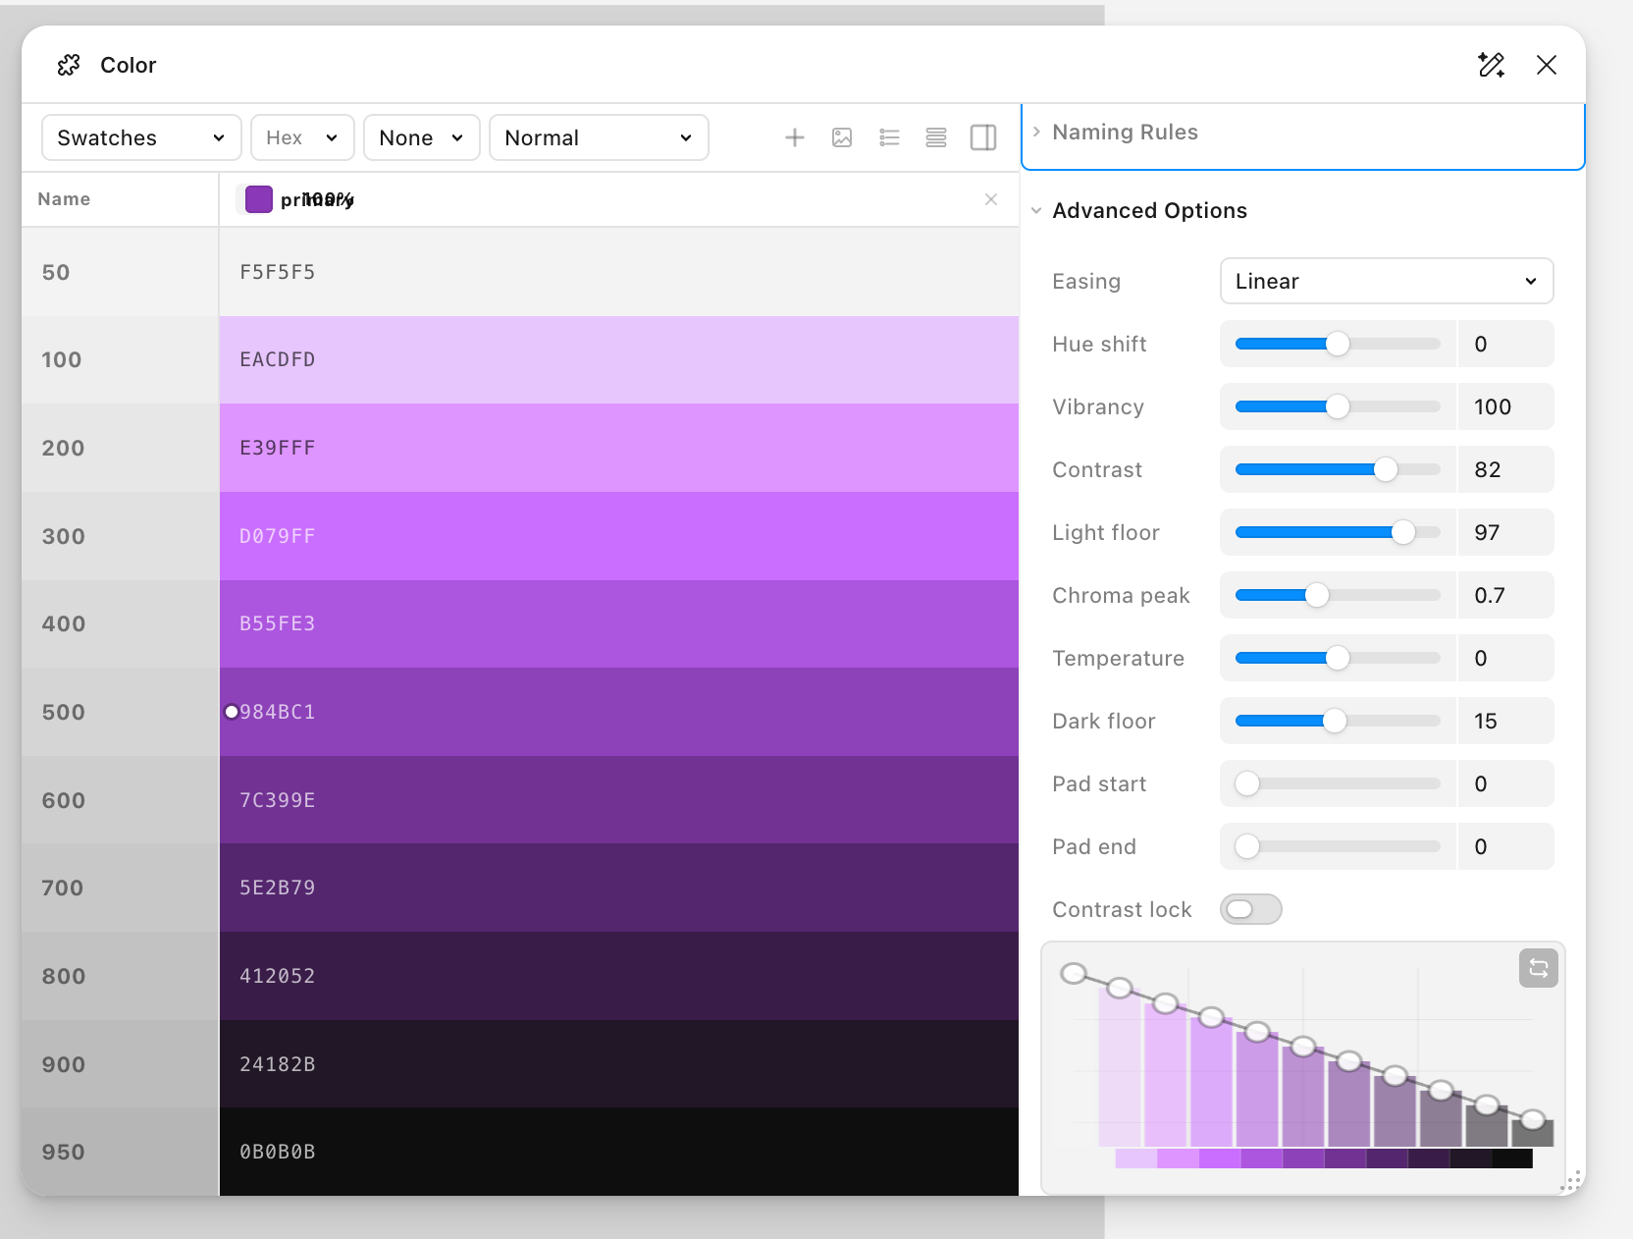Viewport: 1633px width, 1239px height.
Task: Click the Pad end slider handle
Action: coord(1247,846)
